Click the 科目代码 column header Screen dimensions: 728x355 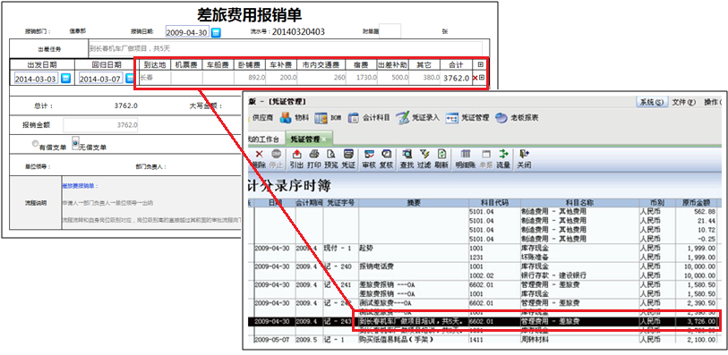pyautogui.click(x=495, y=203)
